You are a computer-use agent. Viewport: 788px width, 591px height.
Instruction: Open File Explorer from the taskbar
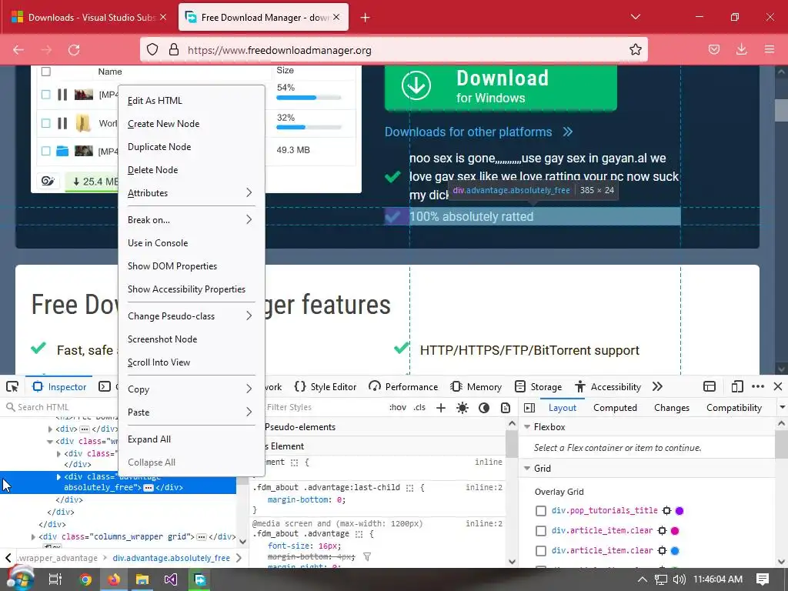[142, 579]
